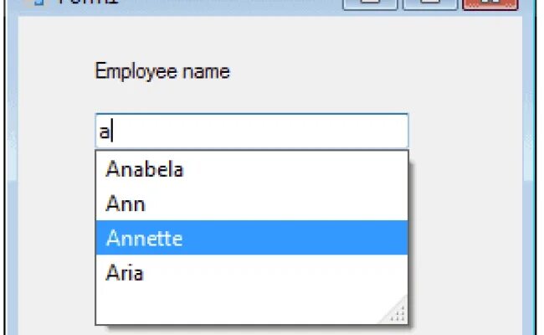The height and width of the screenshot is (335, 544).
Task: Place cursor after typed letter a
Action: click(114, 131)
